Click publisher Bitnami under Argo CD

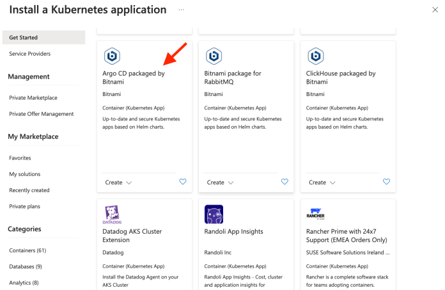[x=111, y=94]
